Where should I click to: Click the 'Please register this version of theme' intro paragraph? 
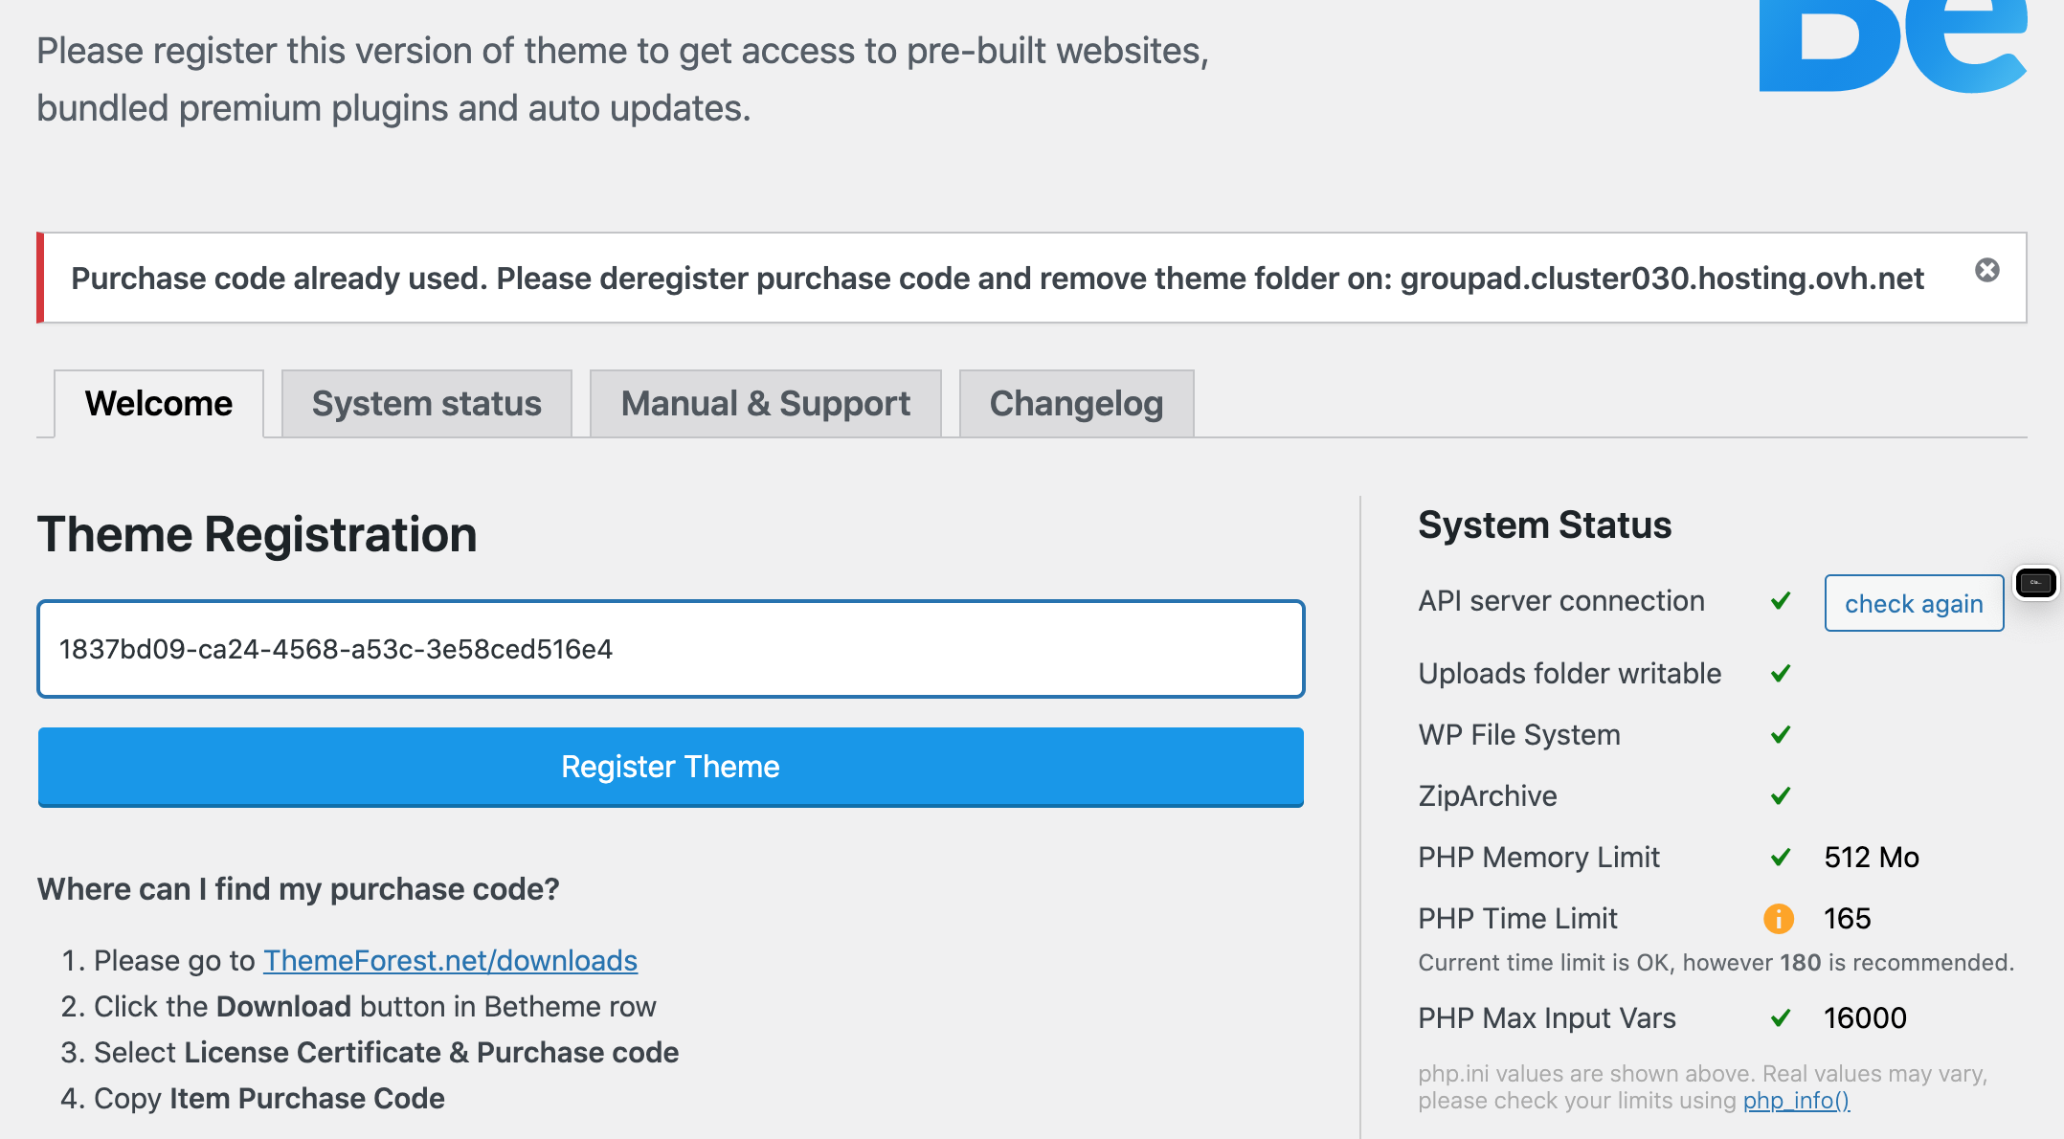623,79
